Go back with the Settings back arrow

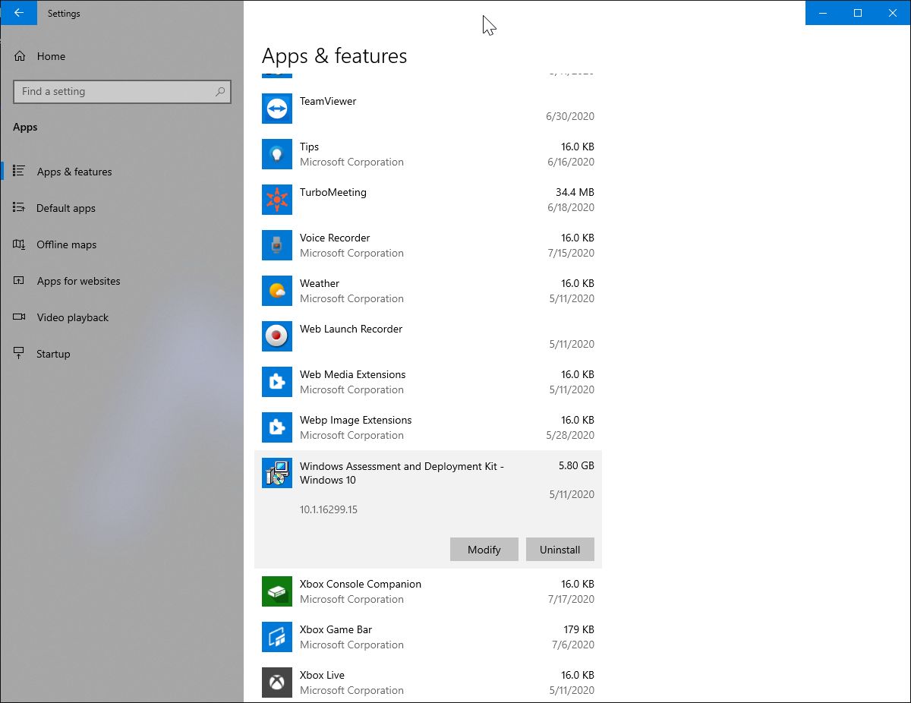tap(19, 13)
